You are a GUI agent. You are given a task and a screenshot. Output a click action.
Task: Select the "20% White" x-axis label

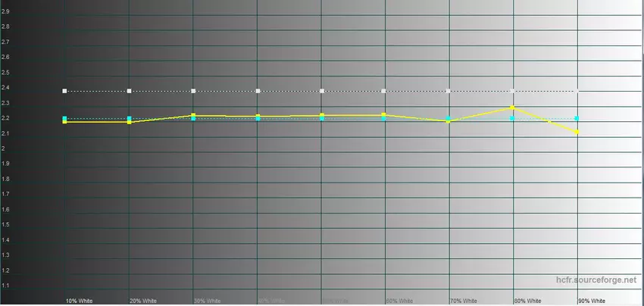pyautogui.click(x=143, y=301)
